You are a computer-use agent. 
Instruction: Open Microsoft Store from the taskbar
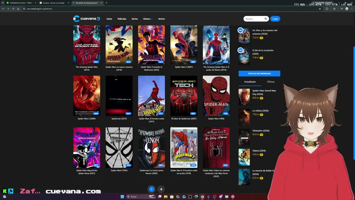pos(172,197)
